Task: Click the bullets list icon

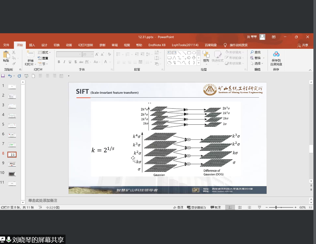Action: [118, 54]
